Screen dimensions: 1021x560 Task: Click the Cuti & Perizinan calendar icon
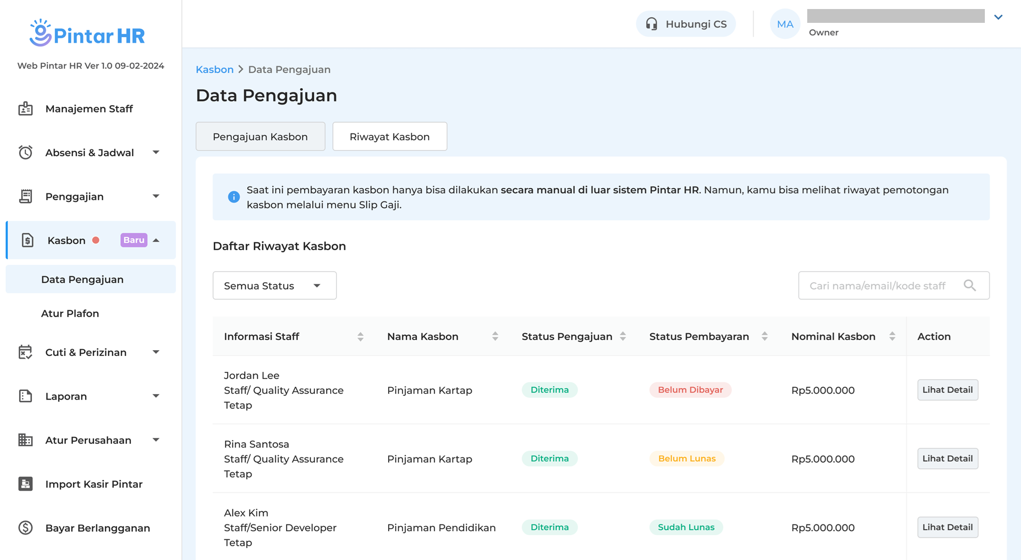tap(26, 352)
